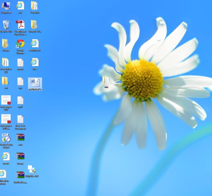Click the highlighted Word document icon
This screenshot has width=212, height=196.
[35, 84]
